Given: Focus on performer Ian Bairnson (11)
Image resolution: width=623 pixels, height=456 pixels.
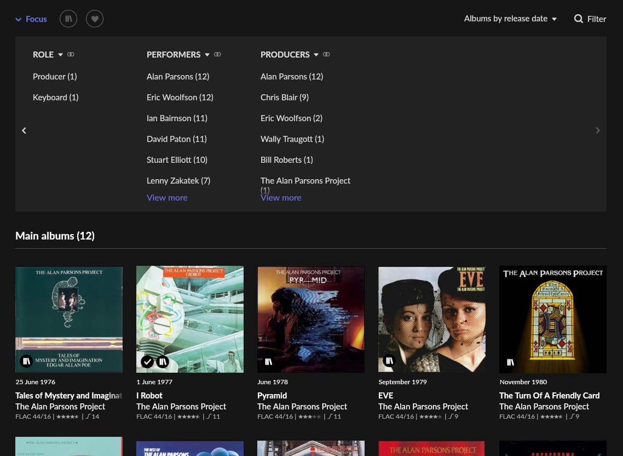Looking at the screenshot, I should point(177,118).
